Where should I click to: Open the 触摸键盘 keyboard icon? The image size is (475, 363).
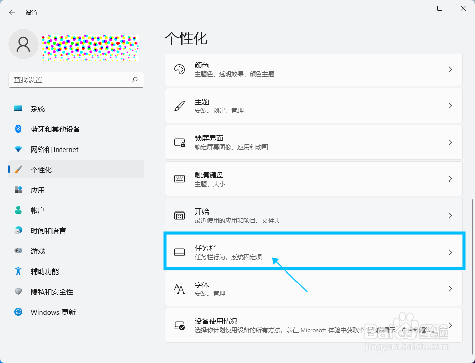point(179,178)
